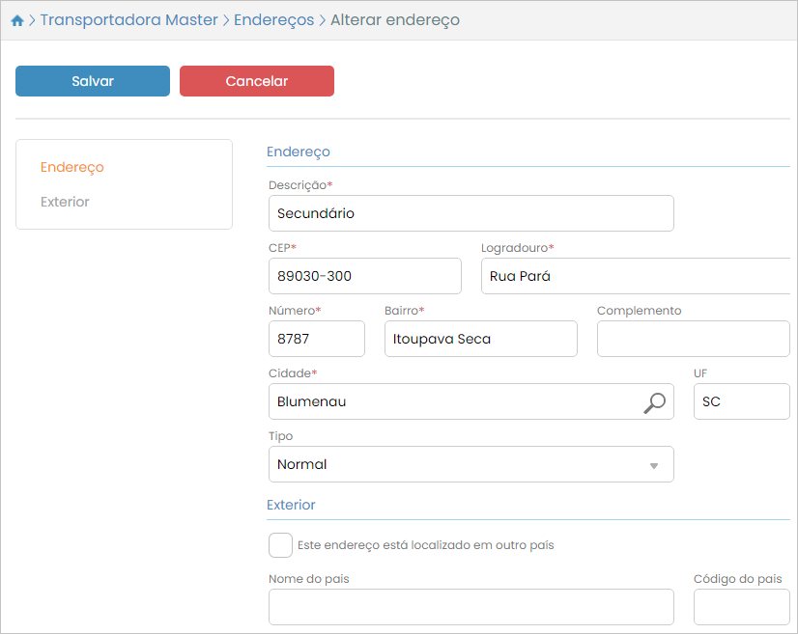
Task: Click the Descrição input field
Action: coord(470,213)
